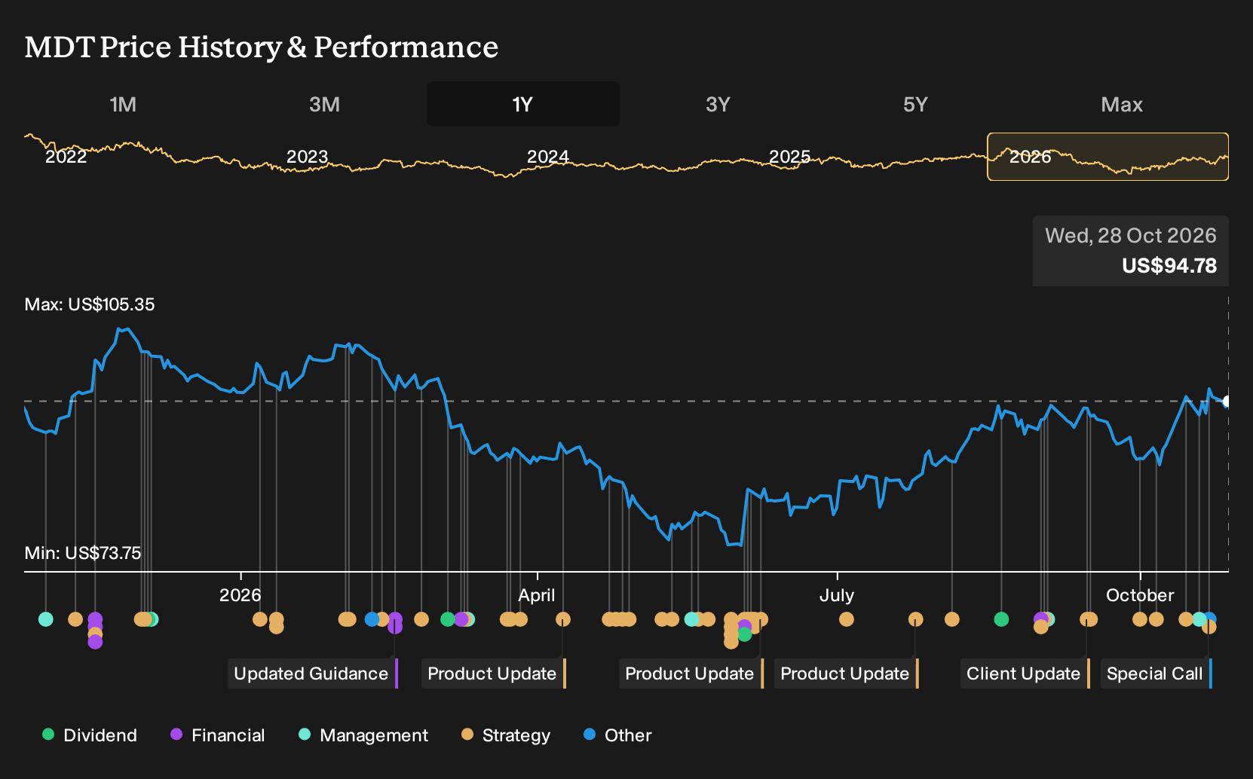Click the lone green Dividend marker between July and October
Viewport: 1253px width, 779px height.
(x=1001, y=619)
